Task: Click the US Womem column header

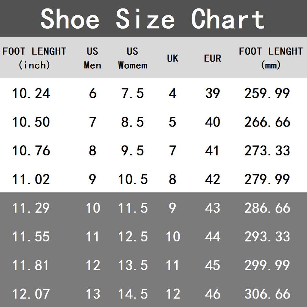Action: tap(133, 58)
